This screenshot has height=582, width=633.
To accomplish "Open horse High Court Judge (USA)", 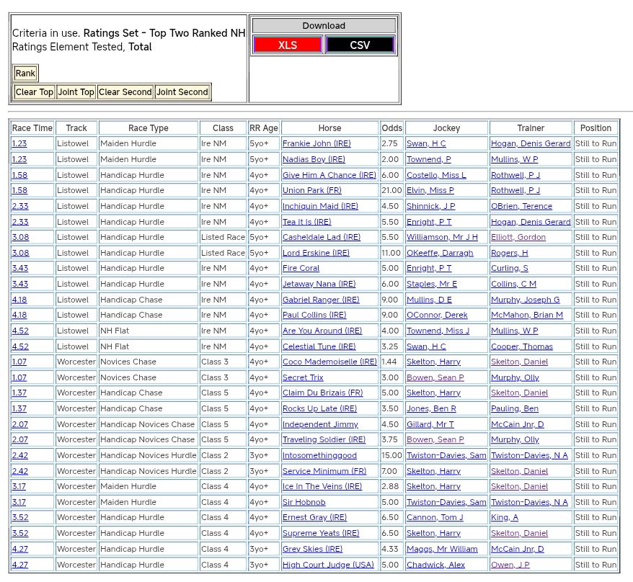I will [x=328, y=565].
